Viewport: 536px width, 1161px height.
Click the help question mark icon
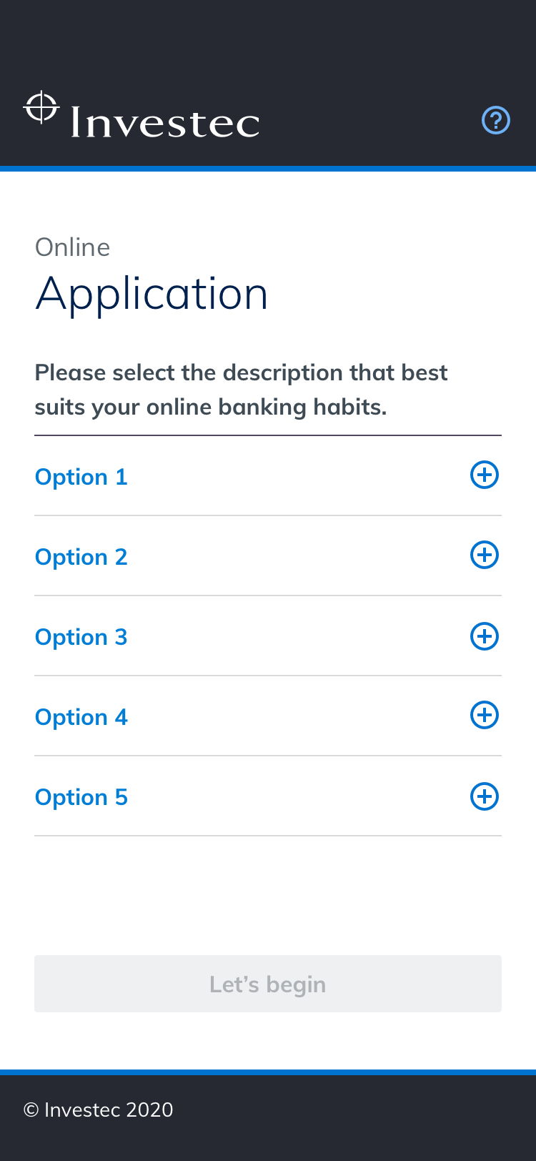[x=496, y=120]
